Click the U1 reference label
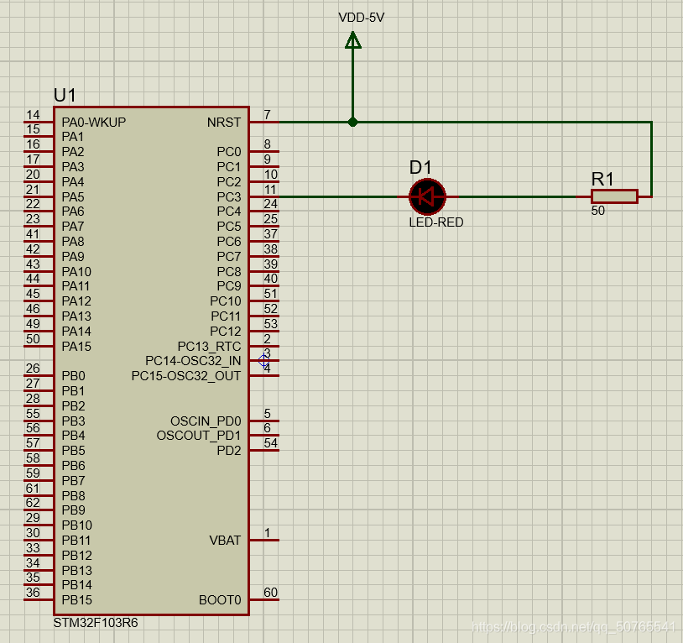The height and width of the screenshot is (643, 683). [65, 95]
